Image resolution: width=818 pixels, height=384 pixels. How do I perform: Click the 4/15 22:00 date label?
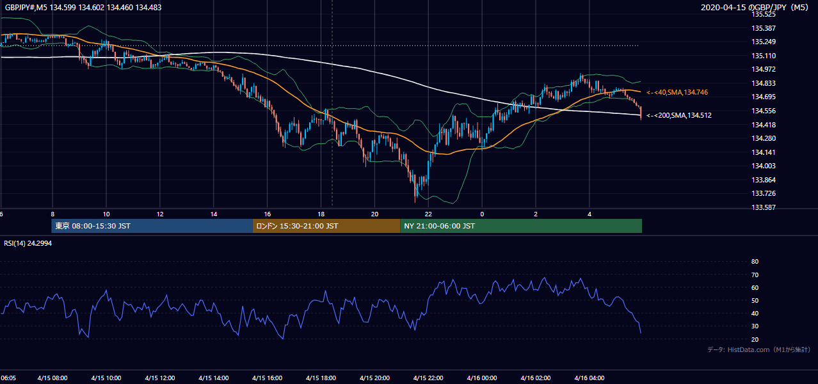(428, 378)
